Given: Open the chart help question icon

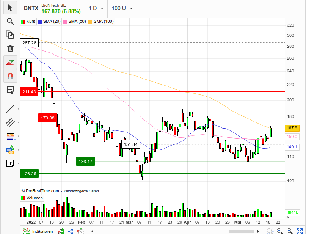Looking at the screenshot, I should (x=80, y=231).
